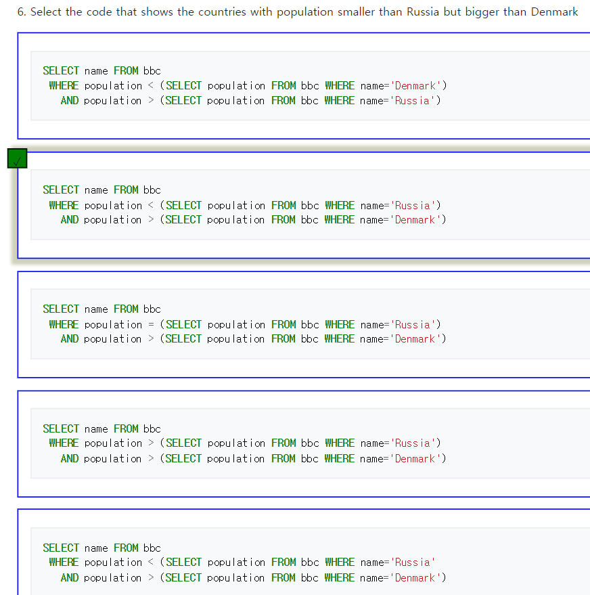Screen dimensions: 590x595
Task: Choose the answer using population = Russia
Action: click(x=304, y=324)
